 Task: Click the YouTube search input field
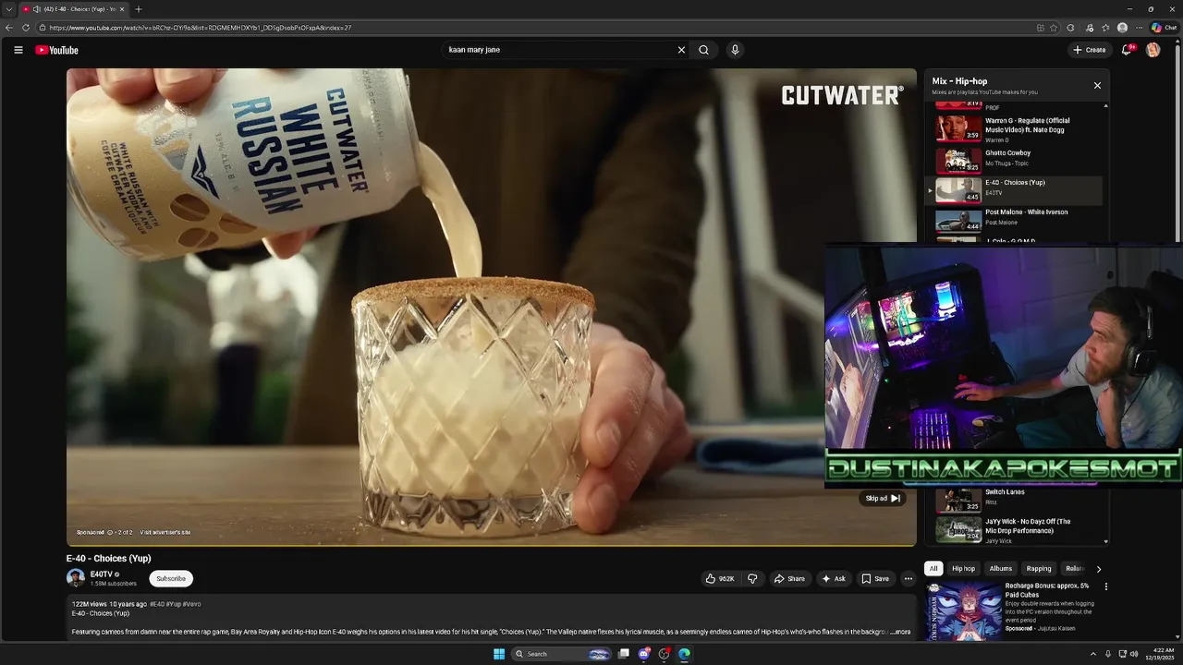[559, 50]
